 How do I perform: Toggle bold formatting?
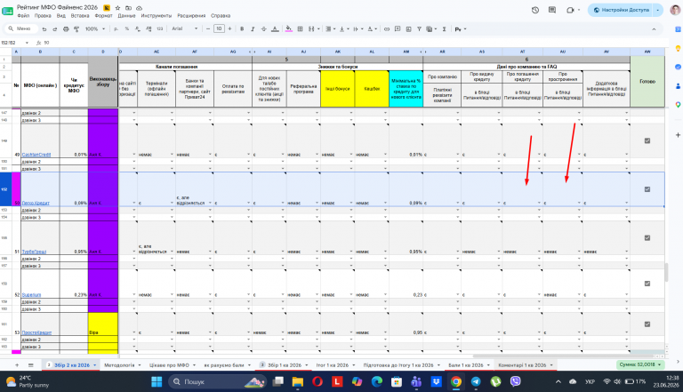point(242,29)
